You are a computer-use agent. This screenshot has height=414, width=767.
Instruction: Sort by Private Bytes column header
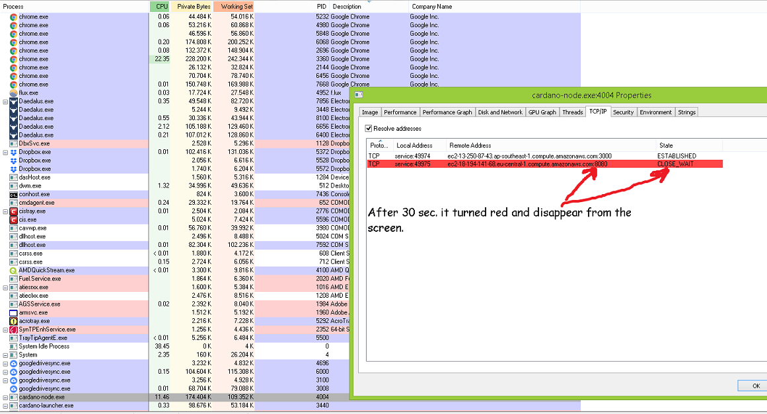pyautogui.click(x=192, y=7)
